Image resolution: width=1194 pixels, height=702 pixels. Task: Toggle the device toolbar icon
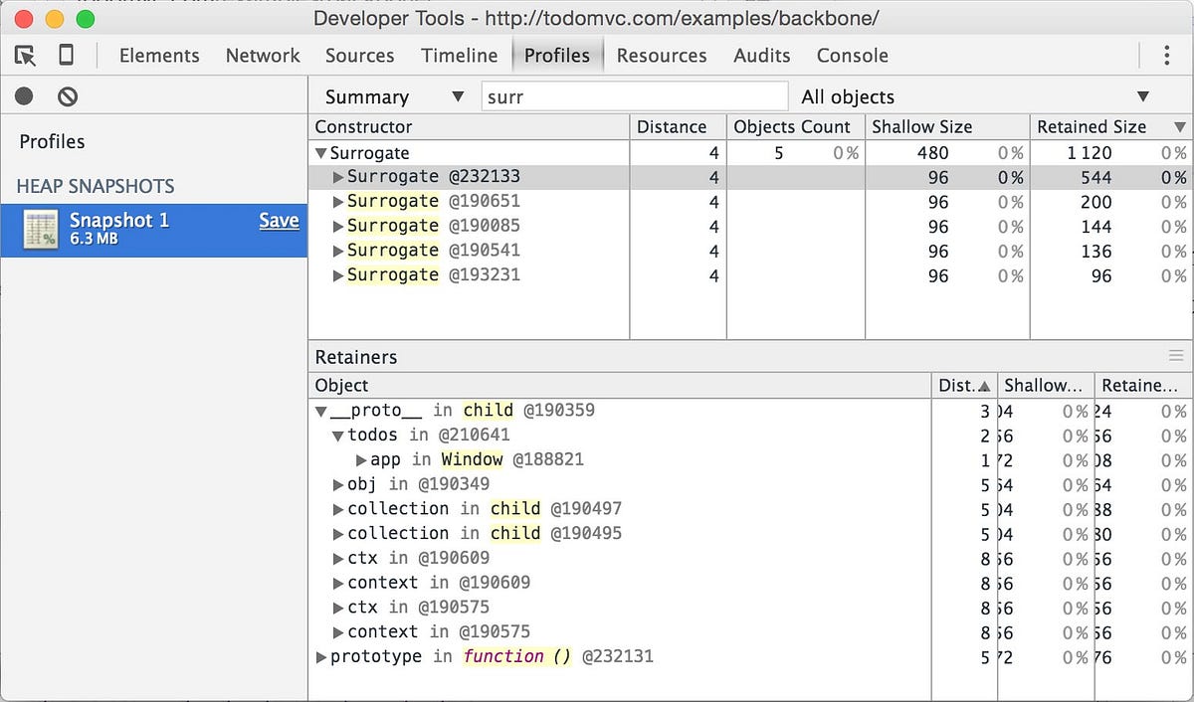click(x=65, y=56)
